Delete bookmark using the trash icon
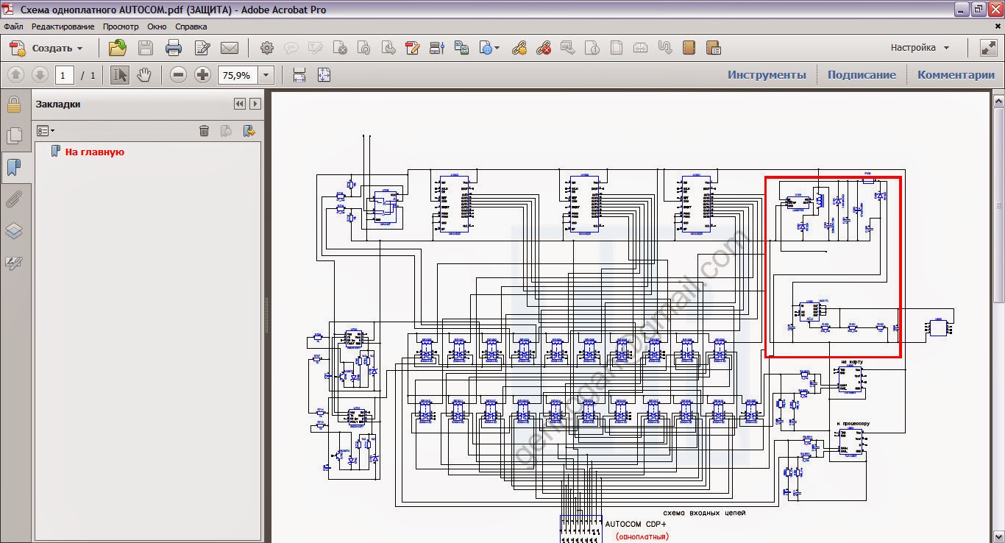 pos(205,130)
